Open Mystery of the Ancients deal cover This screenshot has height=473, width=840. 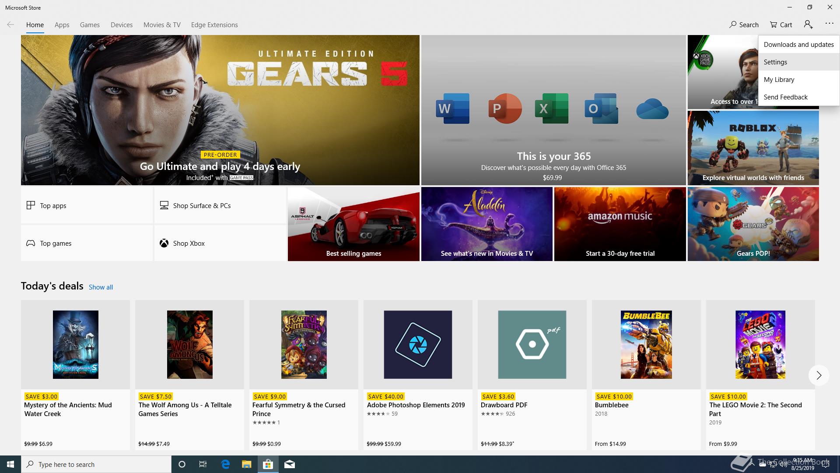coord(75,345)
